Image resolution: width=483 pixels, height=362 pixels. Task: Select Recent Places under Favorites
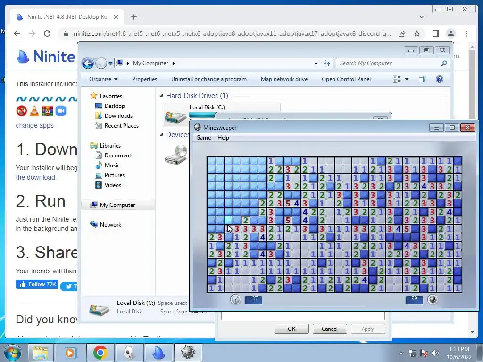(x=117, y=125)
